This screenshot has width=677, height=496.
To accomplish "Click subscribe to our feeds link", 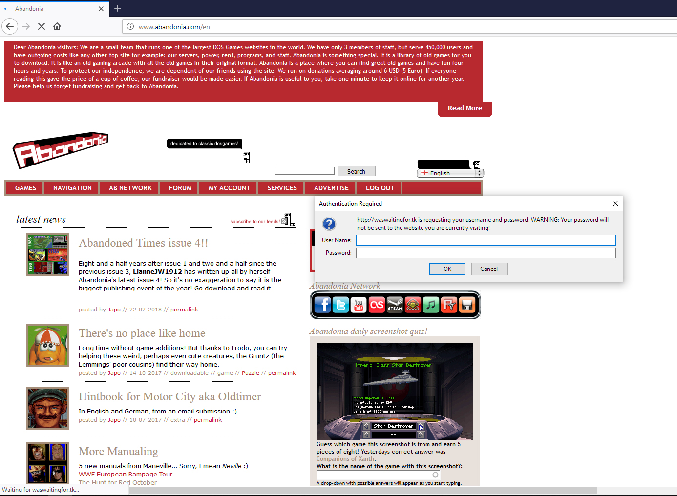I will pos(255,222).
